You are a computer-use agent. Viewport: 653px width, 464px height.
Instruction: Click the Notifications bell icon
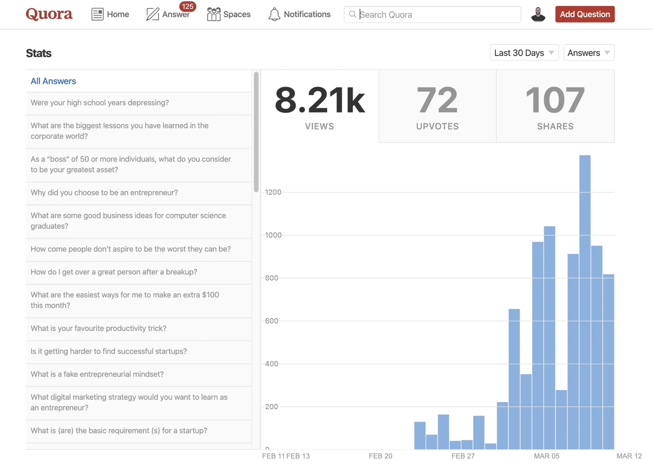[274, 14]
